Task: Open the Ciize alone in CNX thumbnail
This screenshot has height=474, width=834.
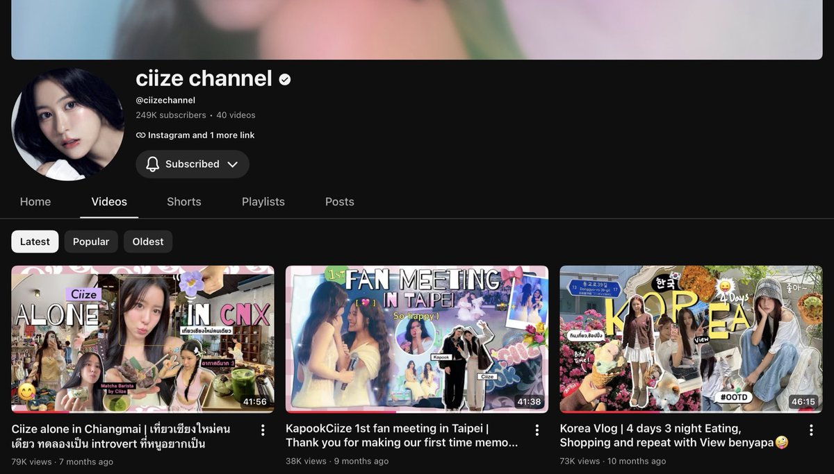Action: pos(142,339)
